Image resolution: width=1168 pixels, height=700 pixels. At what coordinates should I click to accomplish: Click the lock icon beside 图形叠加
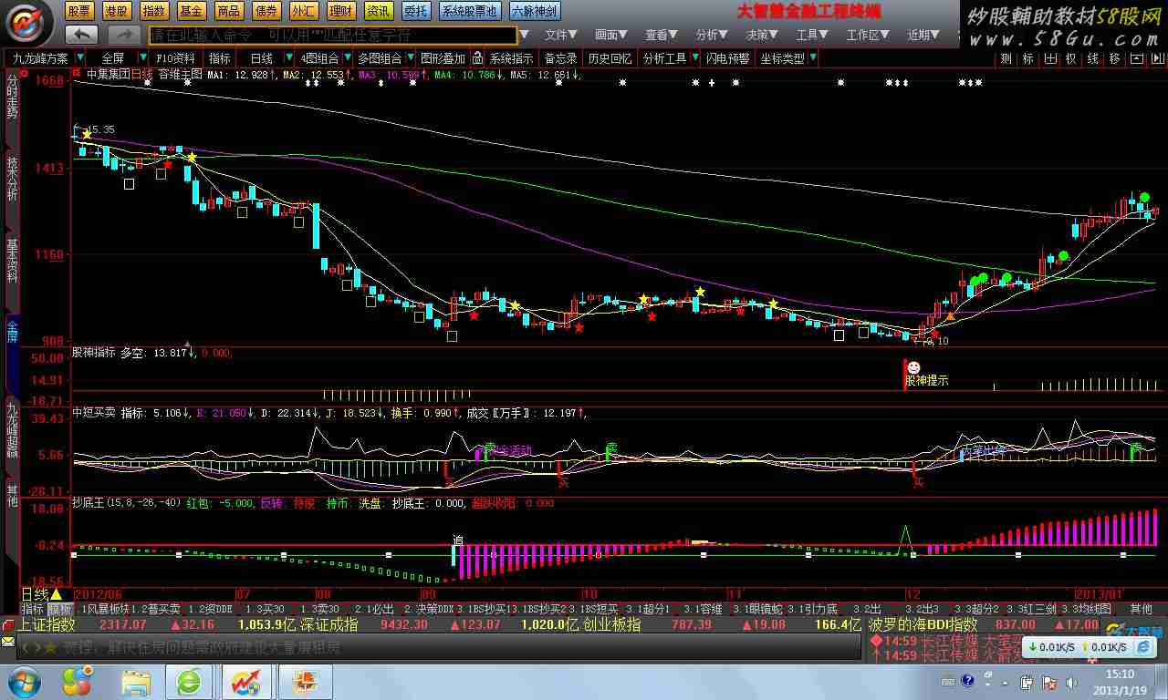[x=476, y=58]
